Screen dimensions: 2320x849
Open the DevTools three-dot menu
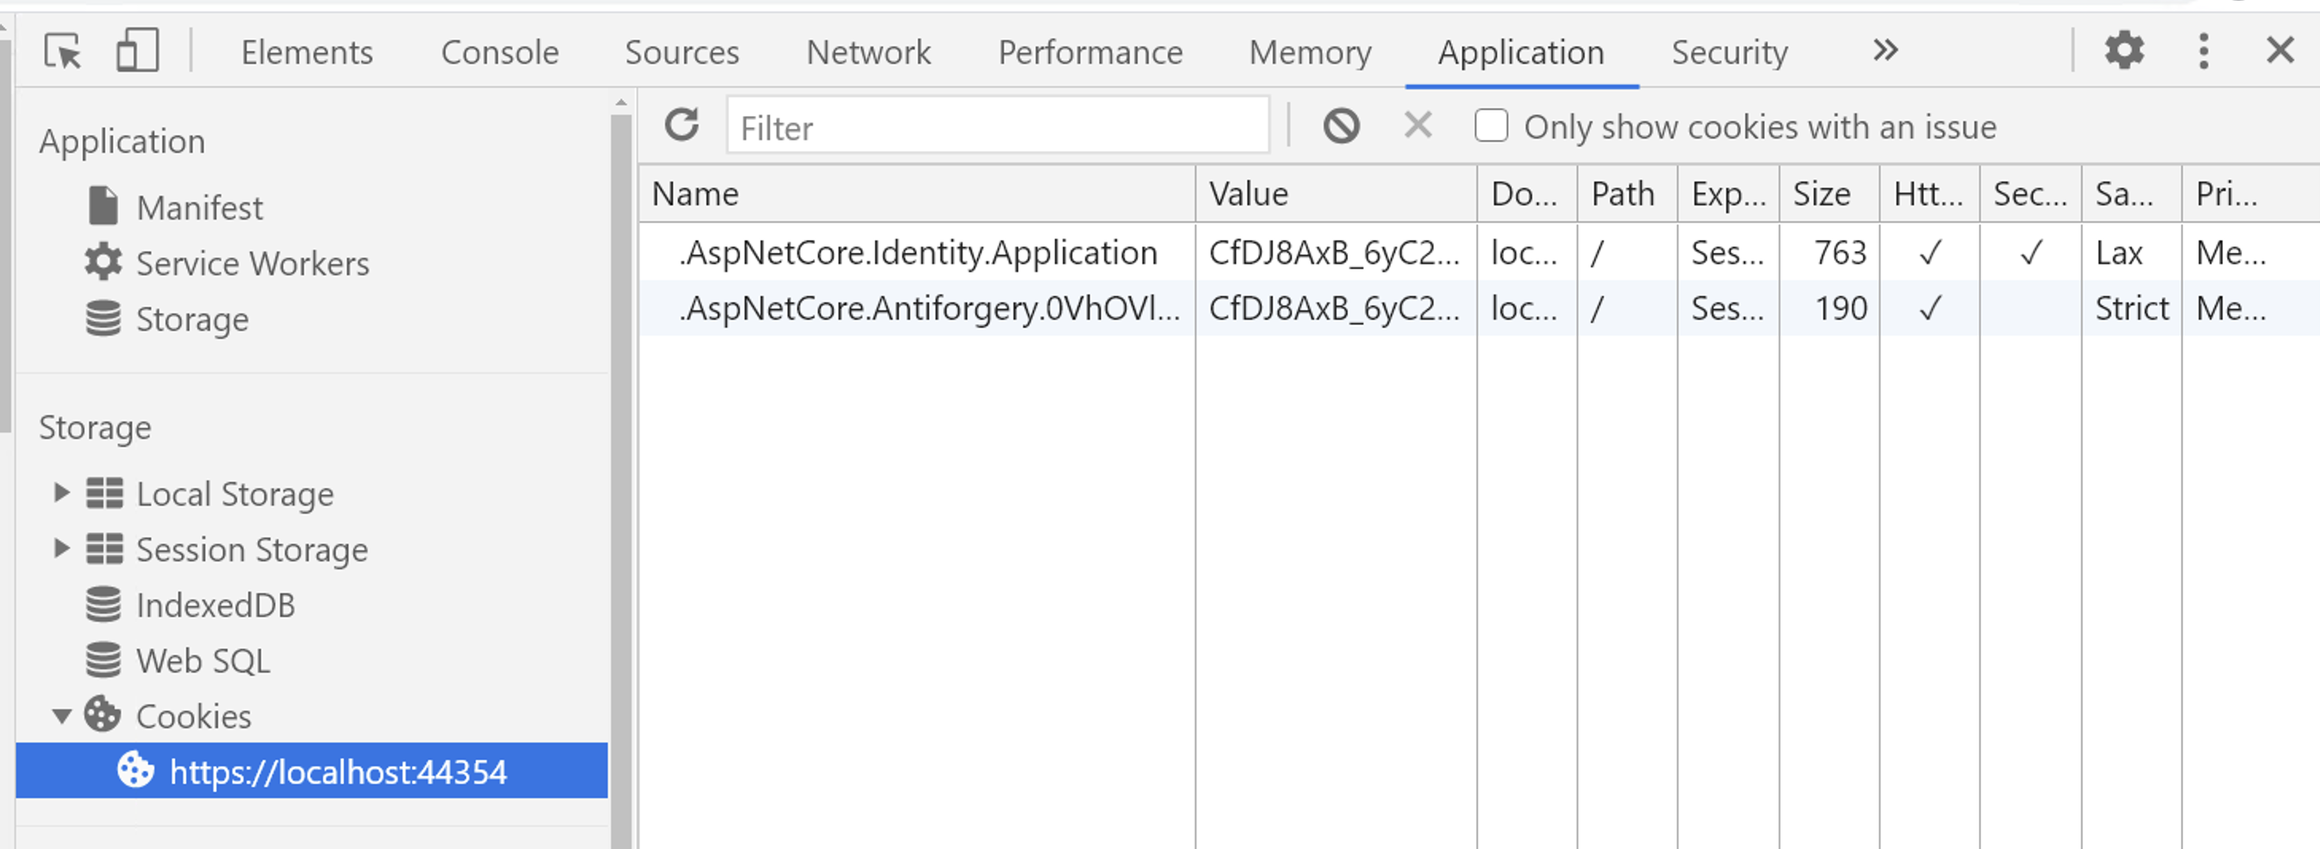click(x=2203, y=52)
